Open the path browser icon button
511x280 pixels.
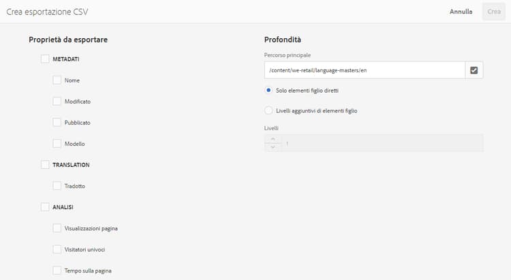coord(474,69)
